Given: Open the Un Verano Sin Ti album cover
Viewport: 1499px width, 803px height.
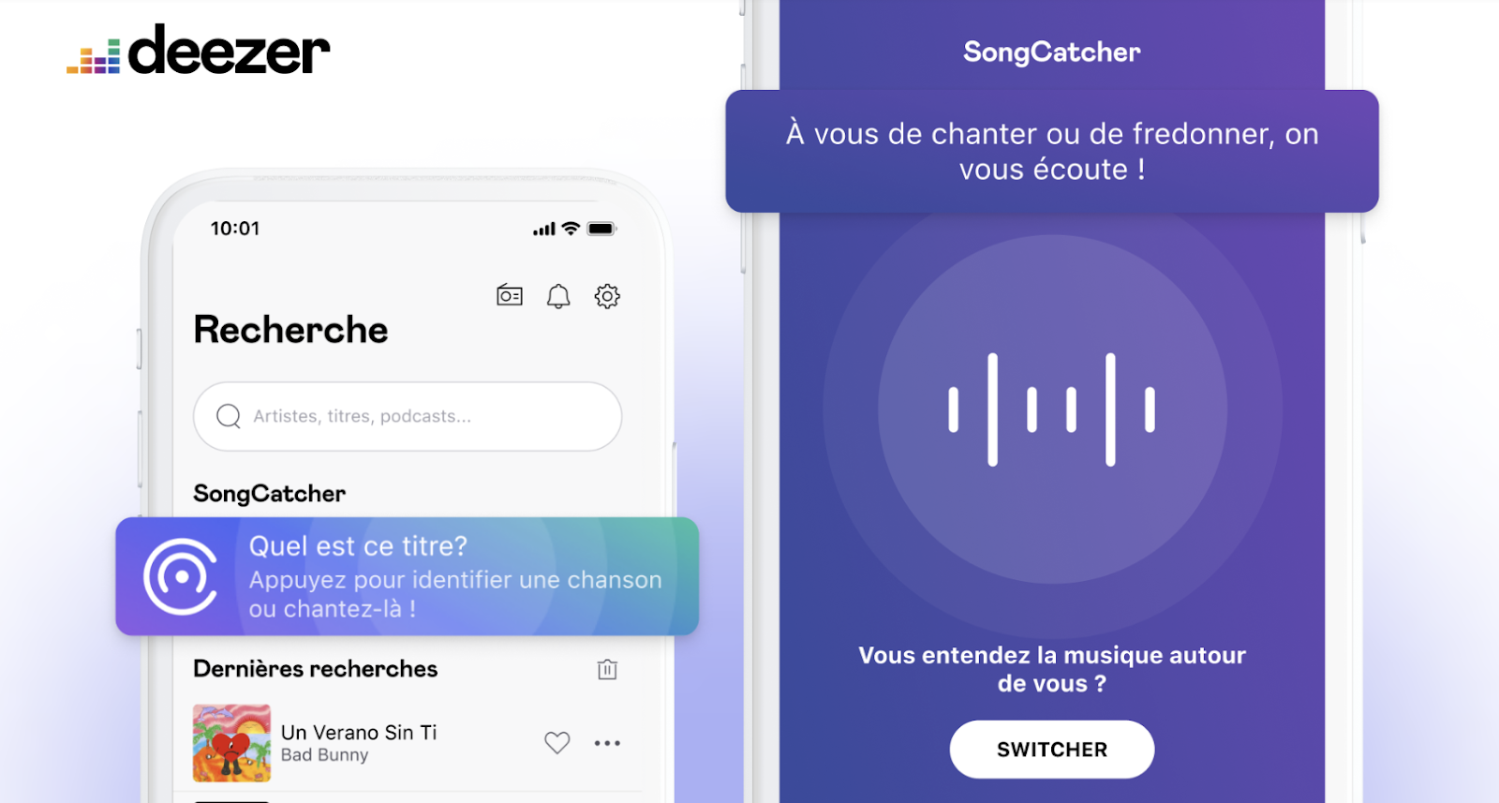Looking at the screenshot, I should click(x=231, y=743).
